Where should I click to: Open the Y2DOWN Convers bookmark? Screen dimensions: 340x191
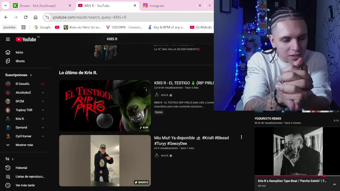(x=124, y=27)
